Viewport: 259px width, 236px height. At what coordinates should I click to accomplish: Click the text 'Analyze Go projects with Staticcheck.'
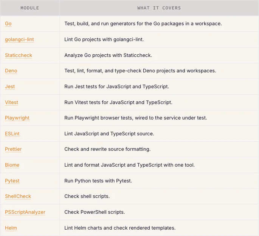point(108,55)
